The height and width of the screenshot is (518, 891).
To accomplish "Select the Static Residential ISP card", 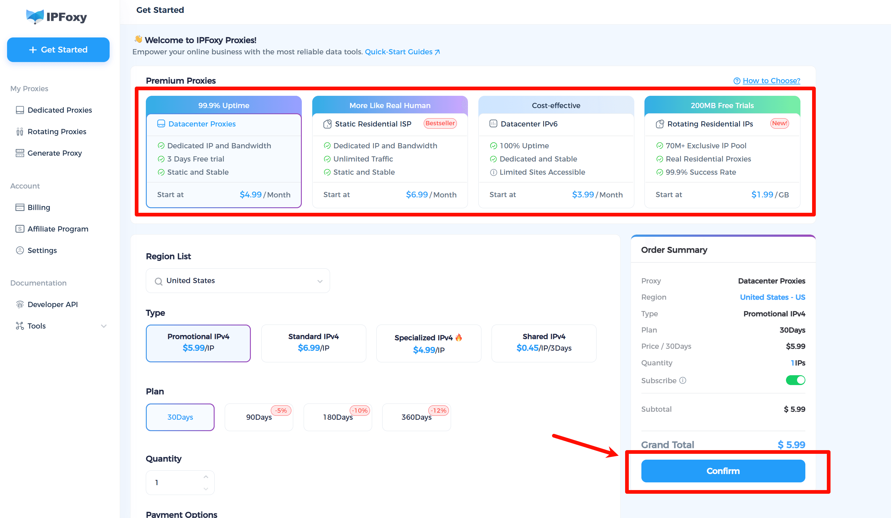I will pos(390,152).
